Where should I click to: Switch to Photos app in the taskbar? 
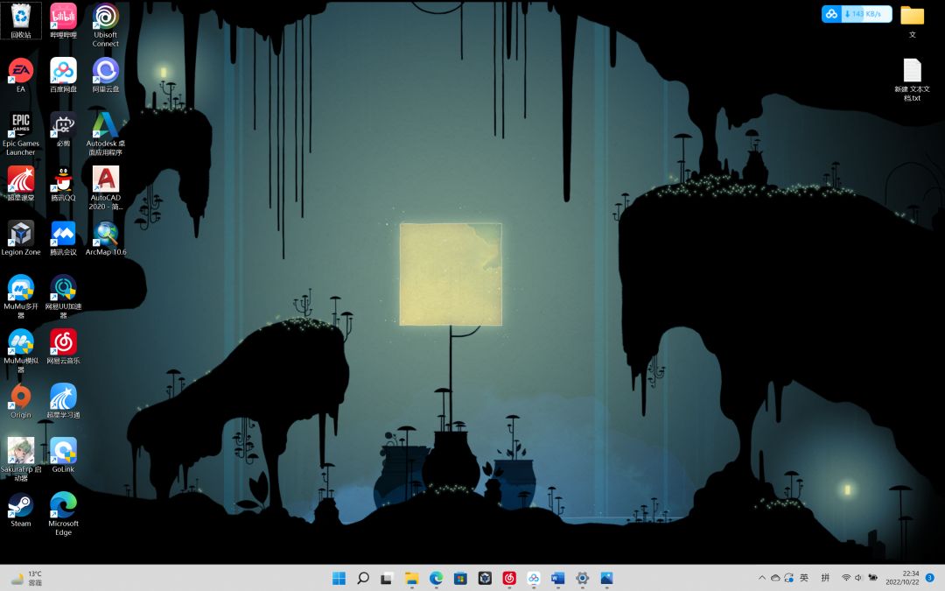click(606, 578)
